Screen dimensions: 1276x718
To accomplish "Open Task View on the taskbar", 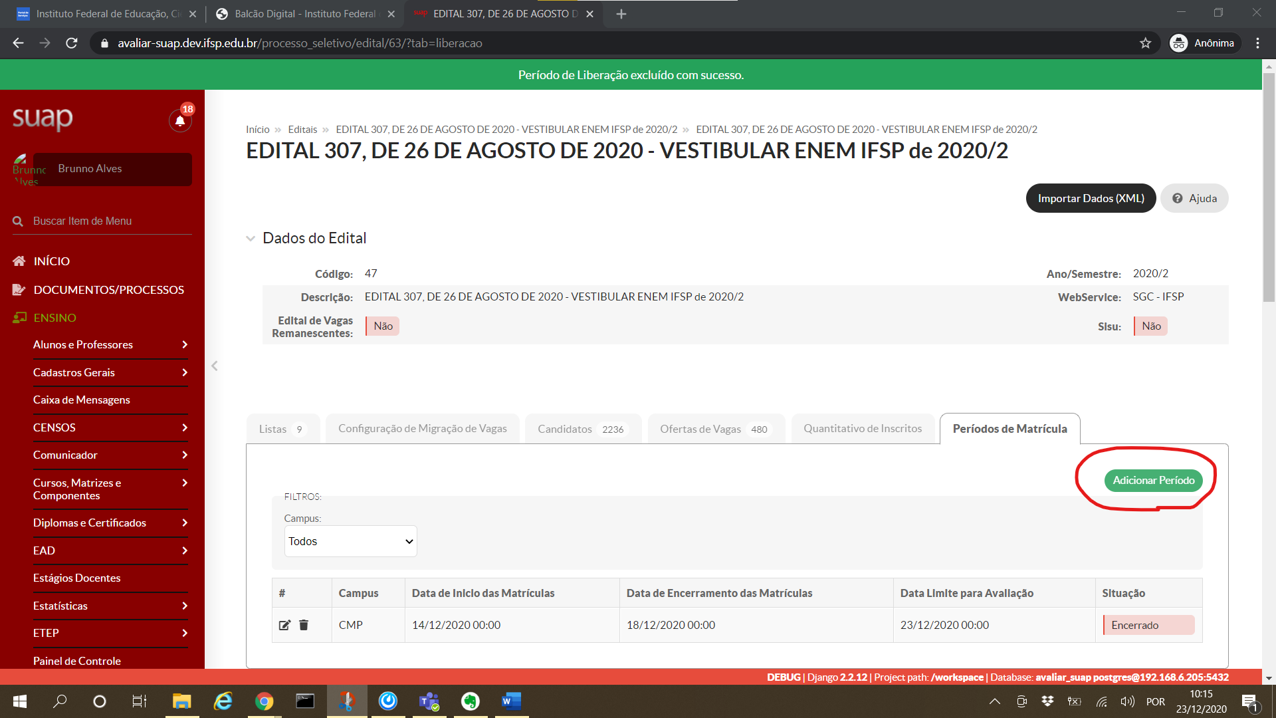I will [x=140, y=701].
